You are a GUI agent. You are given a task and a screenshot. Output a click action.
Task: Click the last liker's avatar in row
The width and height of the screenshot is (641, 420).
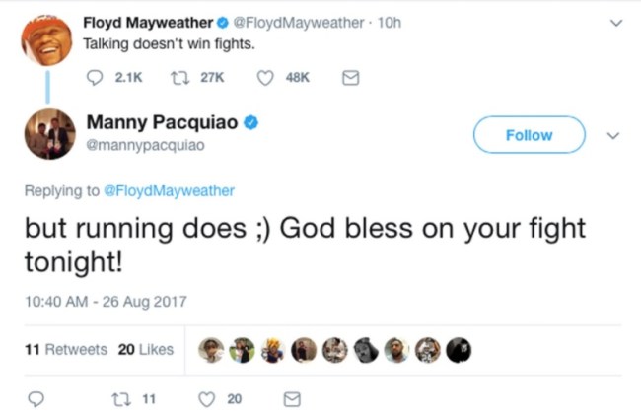[459, 350]
